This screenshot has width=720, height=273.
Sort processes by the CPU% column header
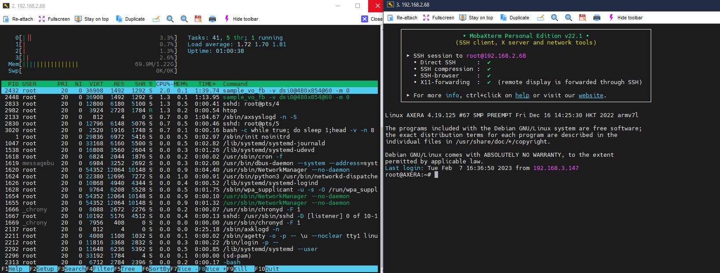pyautogui.click(x=164, y=84)
